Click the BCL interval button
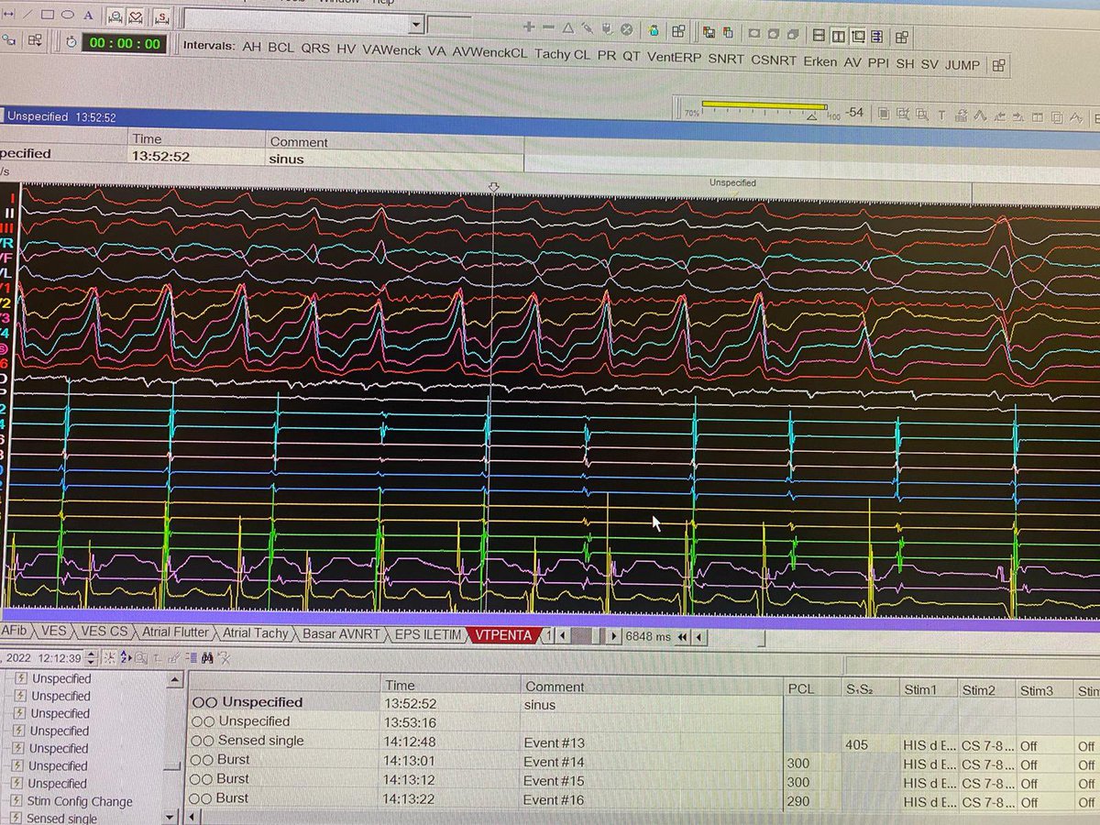The height and width of the screenshot is (825, 1100). 280,48
